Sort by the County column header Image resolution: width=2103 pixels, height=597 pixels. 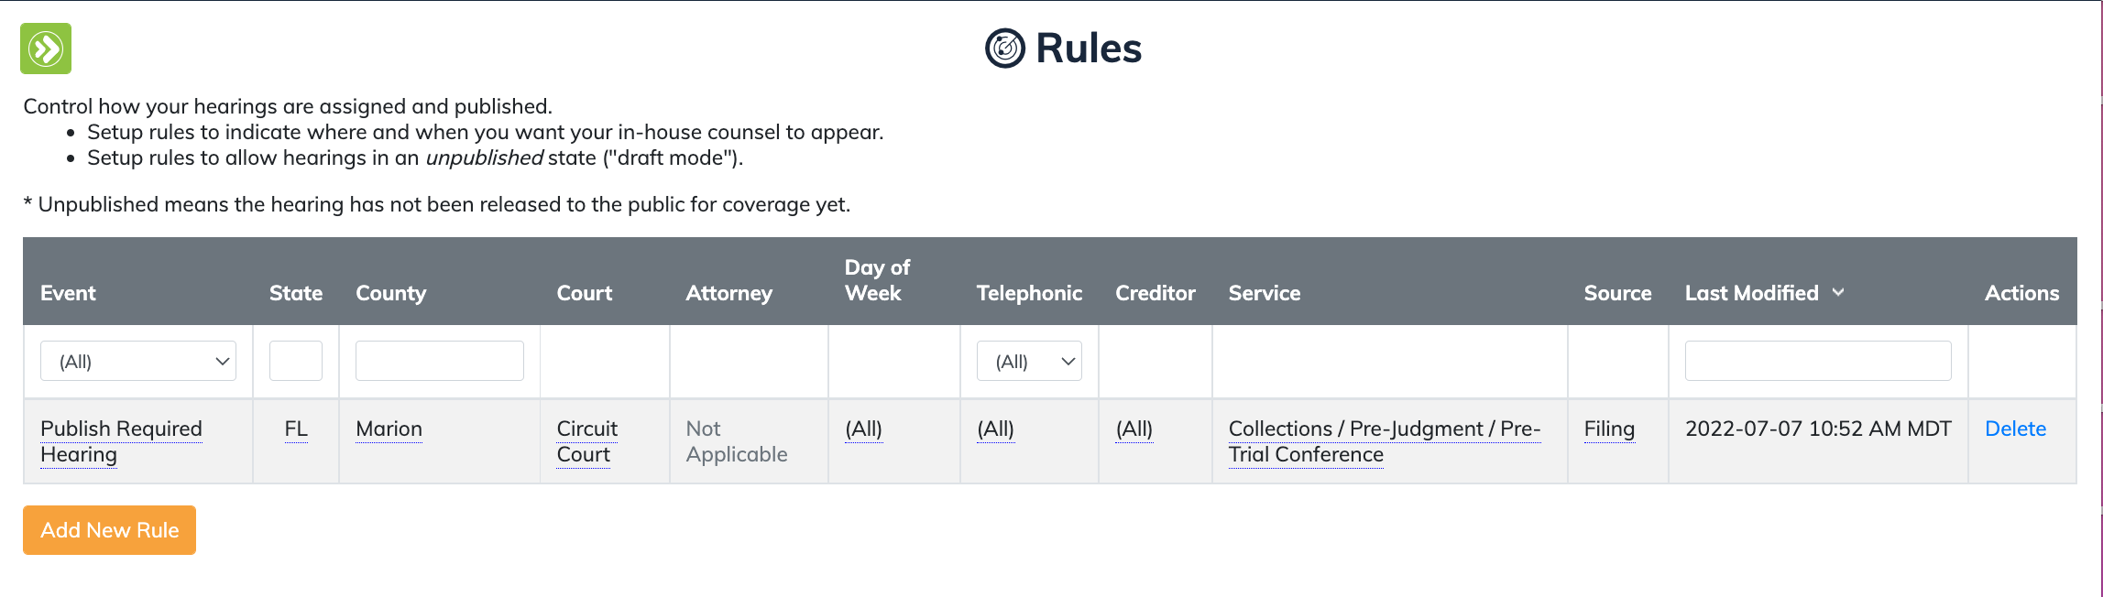(x=390, y=293)
